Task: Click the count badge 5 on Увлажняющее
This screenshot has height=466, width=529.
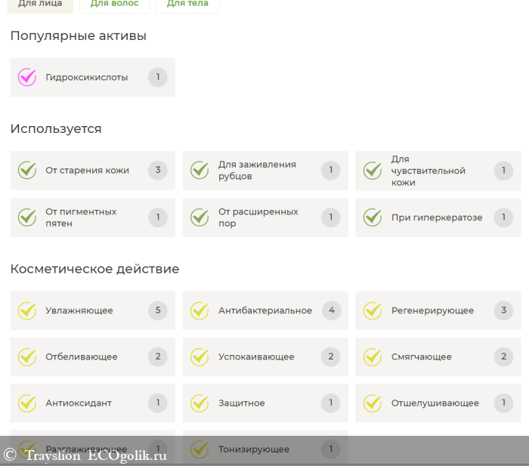Action: click(157, 310)
